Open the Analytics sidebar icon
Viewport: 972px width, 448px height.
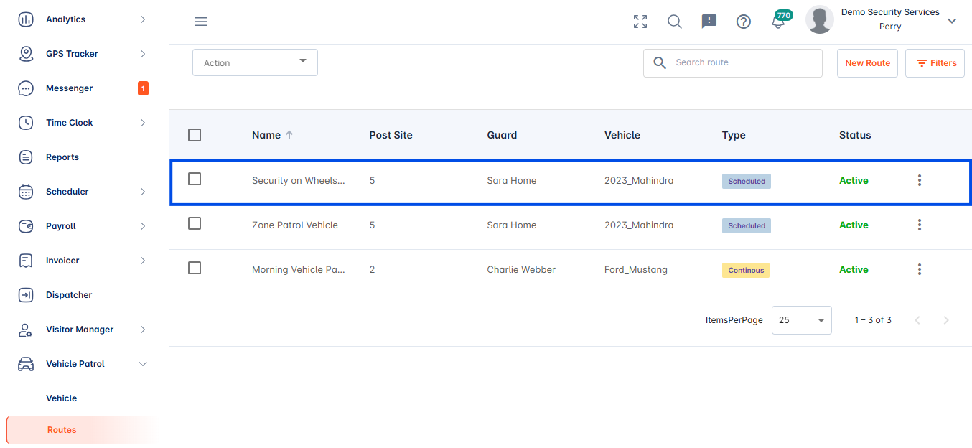click(x=26, y=19)
